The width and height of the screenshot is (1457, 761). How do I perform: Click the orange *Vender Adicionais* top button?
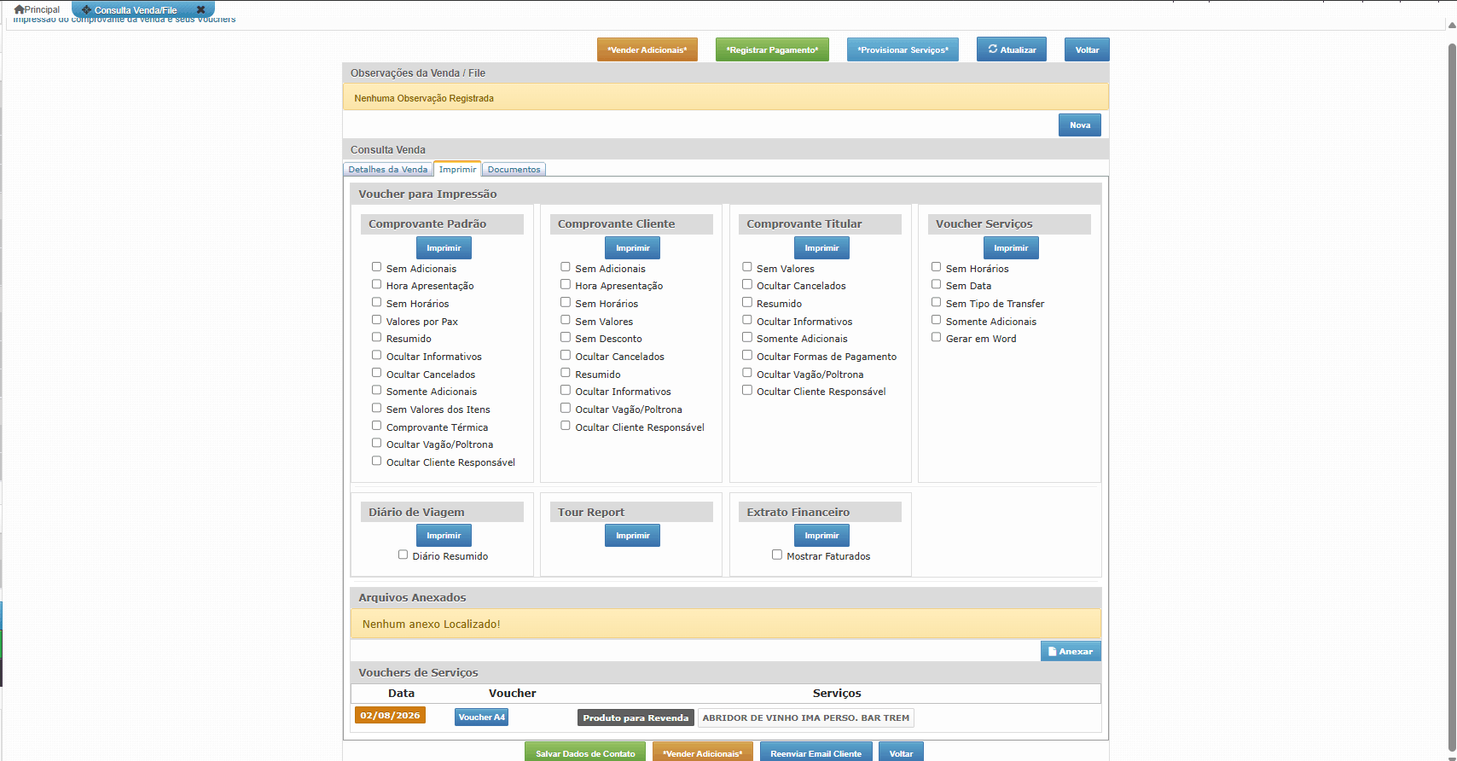tap(647, 49)
